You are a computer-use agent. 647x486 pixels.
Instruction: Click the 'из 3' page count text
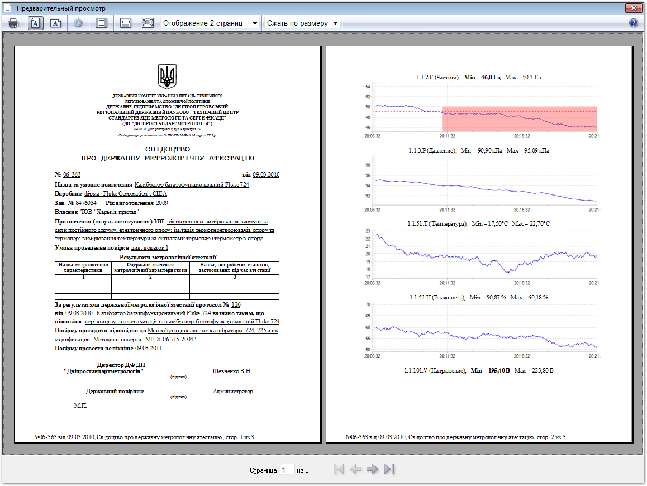pos(302,470)
